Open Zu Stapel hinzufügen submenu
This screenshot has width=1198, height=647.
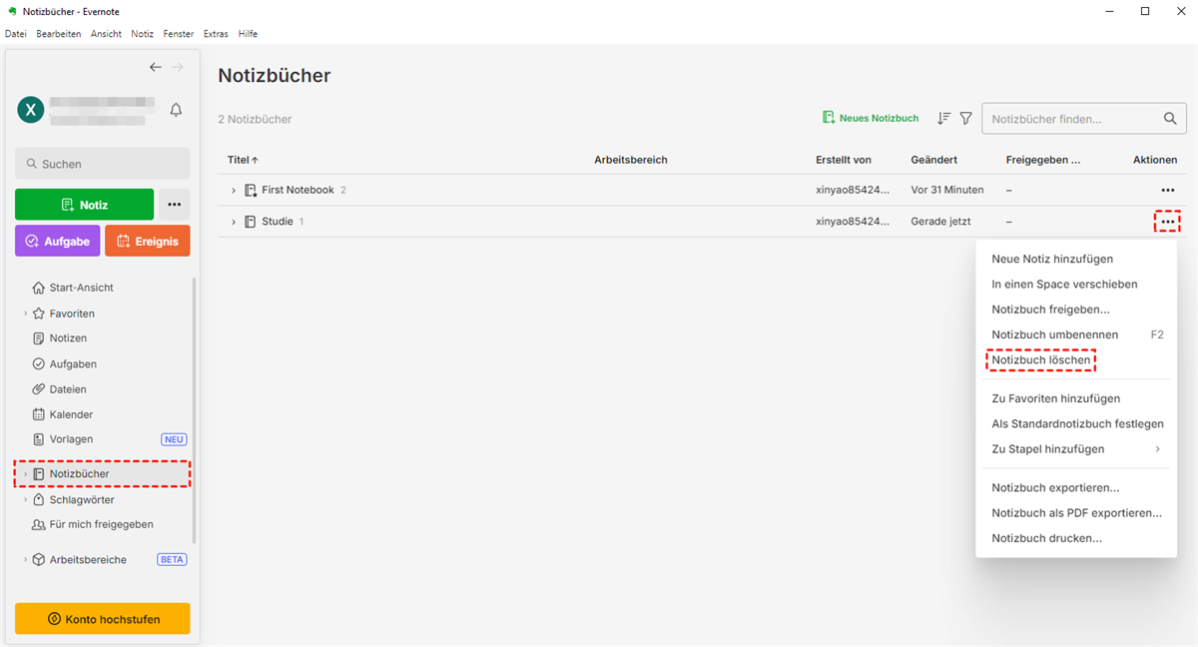point(1076,449)
